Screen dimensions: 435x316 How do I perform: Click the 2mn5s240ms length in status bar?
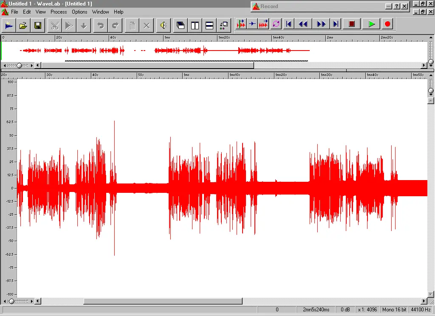coord(316,310)
